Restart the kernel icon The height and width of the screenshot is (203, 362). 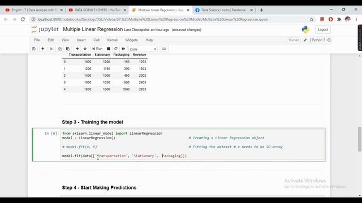116,49
